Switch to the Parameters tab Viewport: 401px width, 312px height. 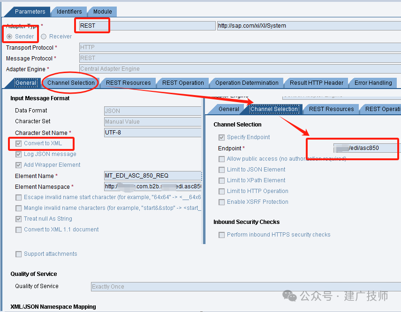click(30, 12)
